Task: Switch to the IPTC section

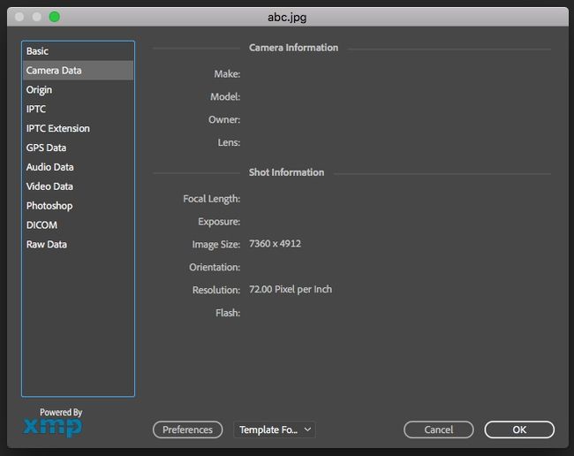Action: pyautogui.click(x=36, y=110)
